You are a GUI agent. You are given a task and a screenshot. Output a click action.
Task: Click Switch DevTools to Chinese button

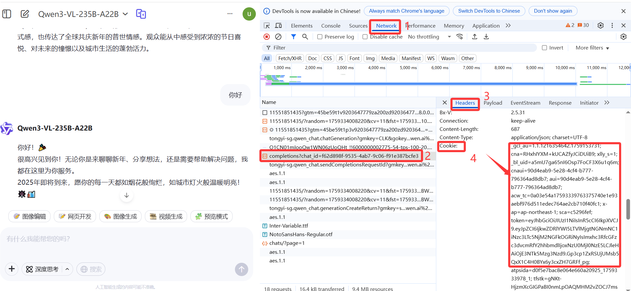489,11
